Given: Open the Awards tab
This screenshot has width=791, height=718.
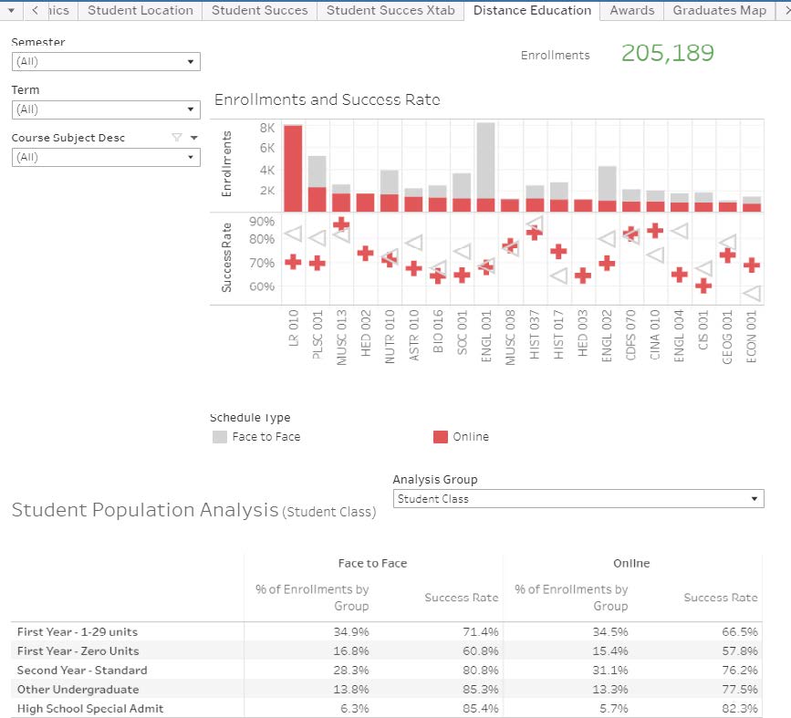Looking at the screenshot, I should (x=632, y=10).
